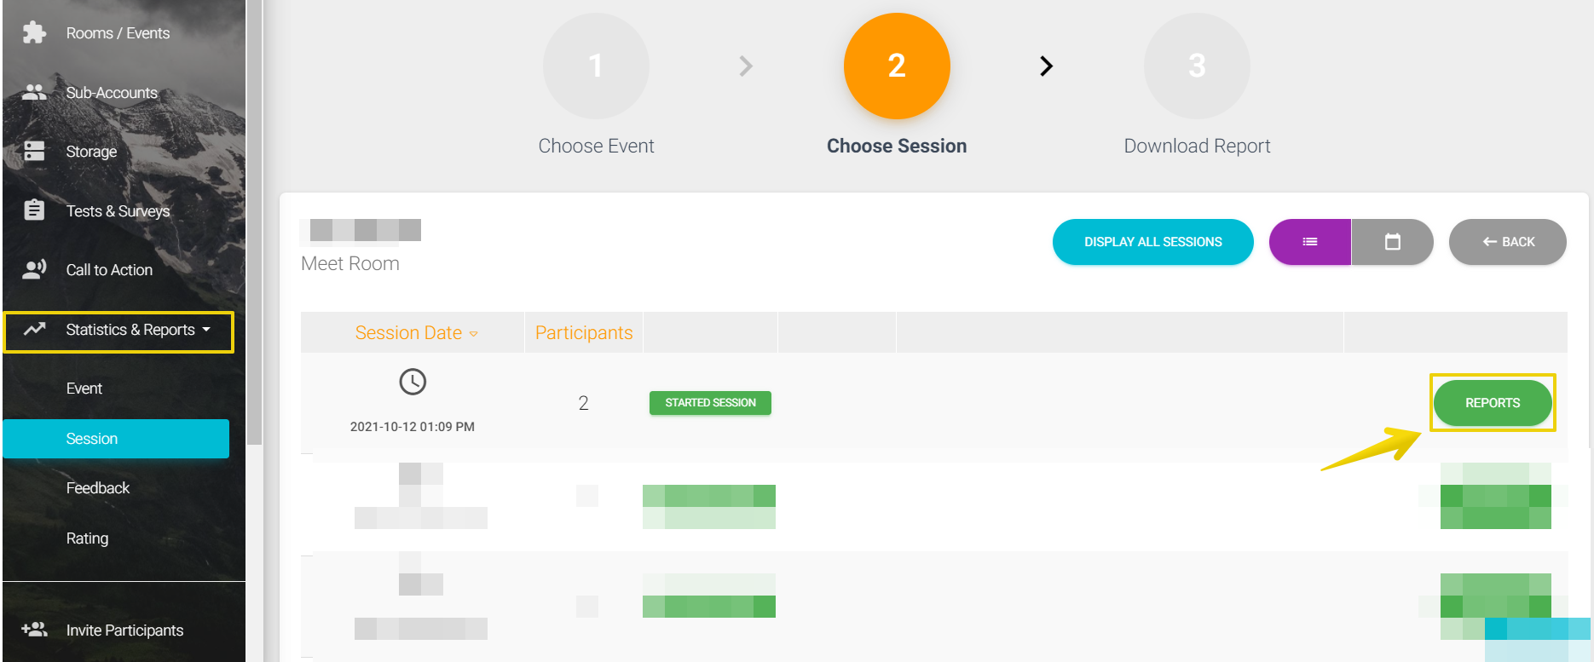Open the Feedback section
Image resolution: width=1594 pixels, height=662 pixels.
[97, 487]
